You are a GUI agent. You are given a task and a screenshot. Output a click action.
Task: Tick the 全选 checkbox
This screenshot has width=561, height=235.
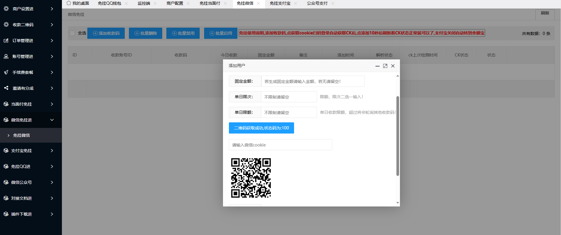72,33
